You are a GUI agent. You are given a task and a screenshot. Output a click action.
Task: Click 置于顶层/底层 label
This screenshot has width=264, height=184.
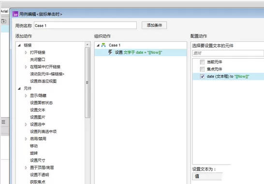(x=42, y=168)
